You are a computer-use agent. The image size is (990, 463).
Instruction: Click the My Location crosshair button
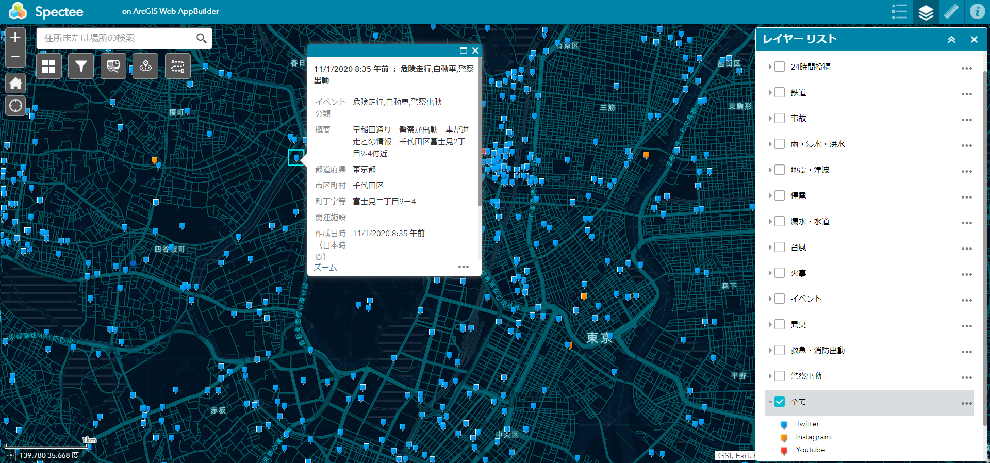tap(15, 106)
